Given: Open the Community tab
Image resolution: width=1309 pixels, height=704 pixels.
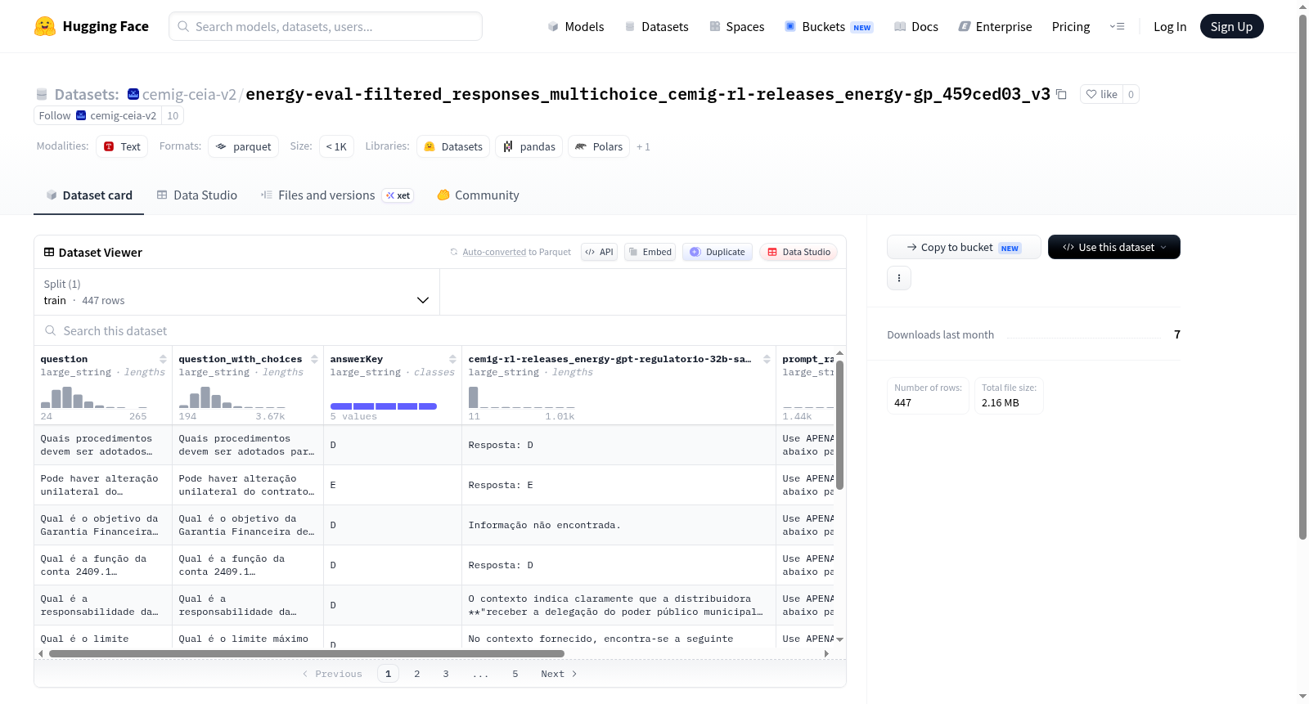Looking at the screenshot, I should tap(478, 195).
